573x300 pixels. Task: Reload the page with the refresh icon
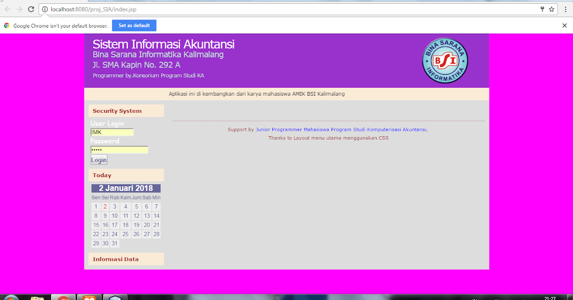tap(31, 9)
